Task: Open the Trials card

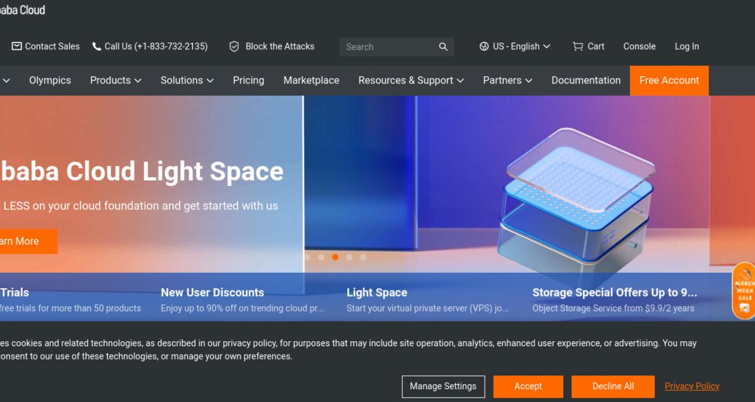Action: coord(70,300)
